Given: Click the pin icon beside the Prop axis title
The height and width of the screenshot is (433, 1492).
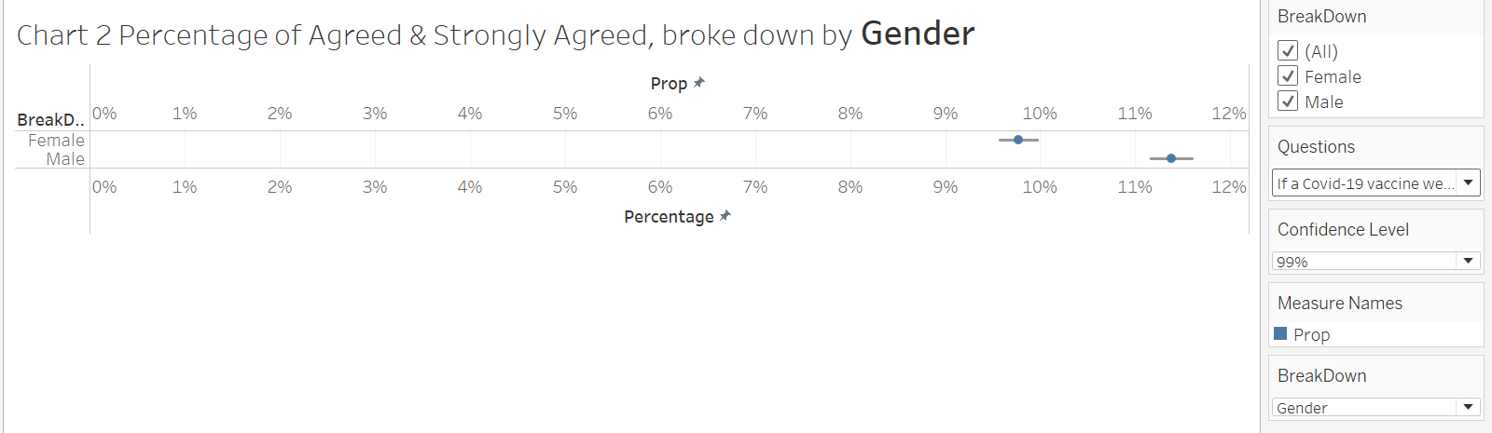Looking at the screenshot, I should (x=699, y=83).
